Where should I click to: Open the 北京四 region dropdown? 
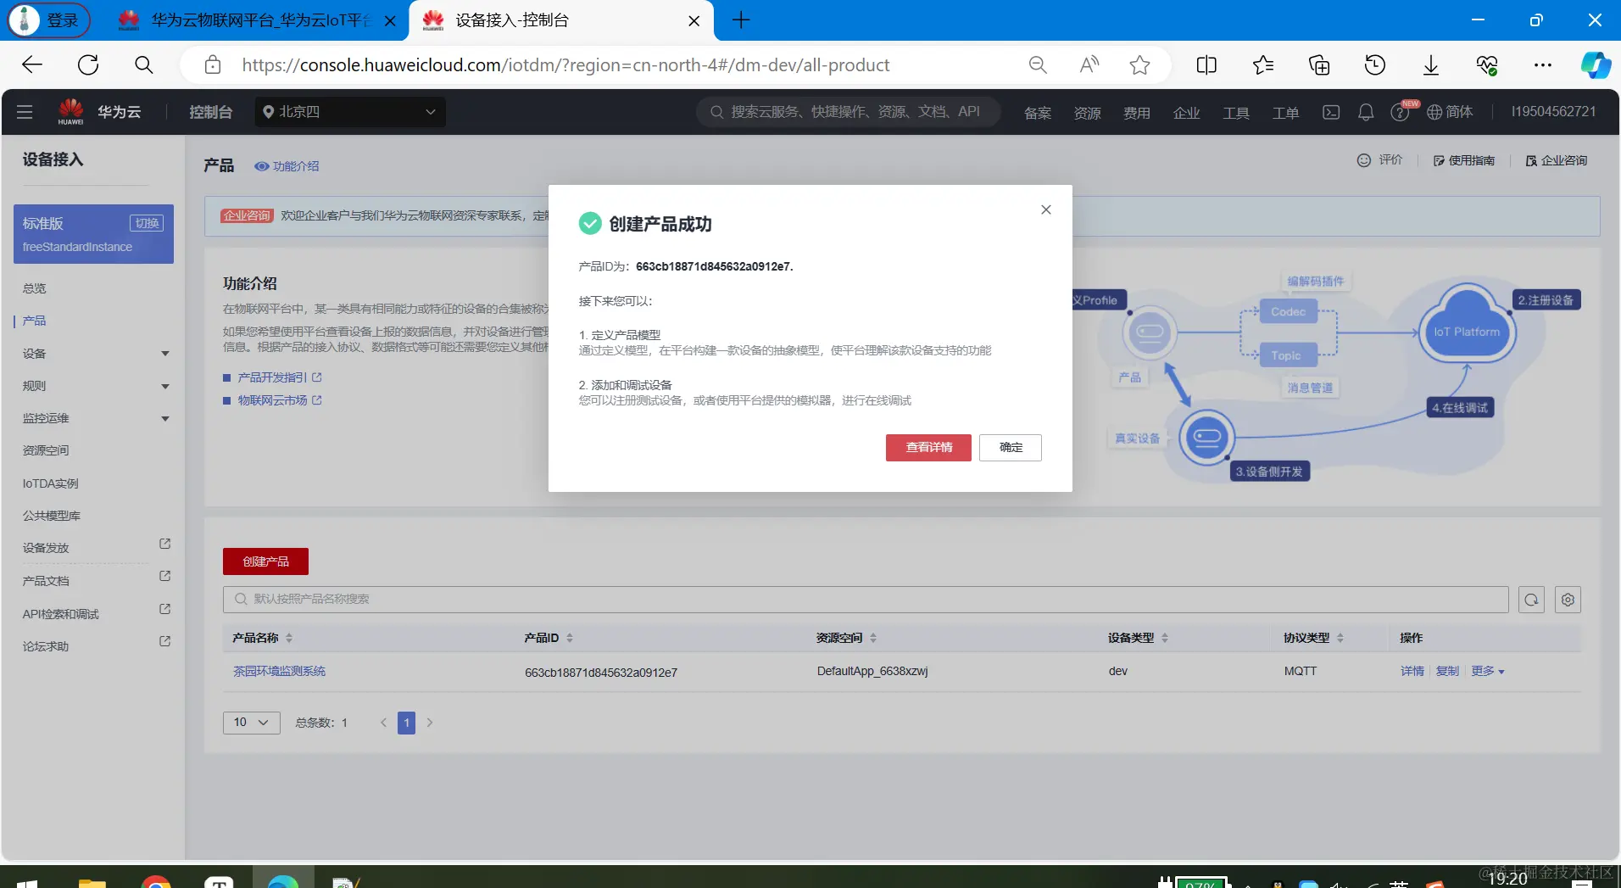coord(350,112)
